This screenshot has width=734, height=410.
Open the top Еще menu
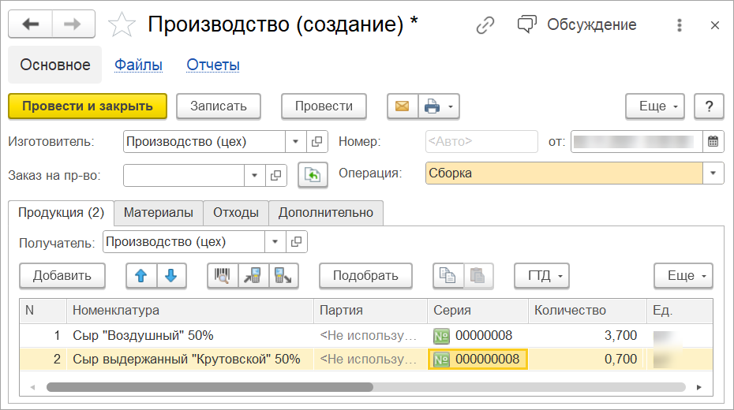[x=655, y=106]
